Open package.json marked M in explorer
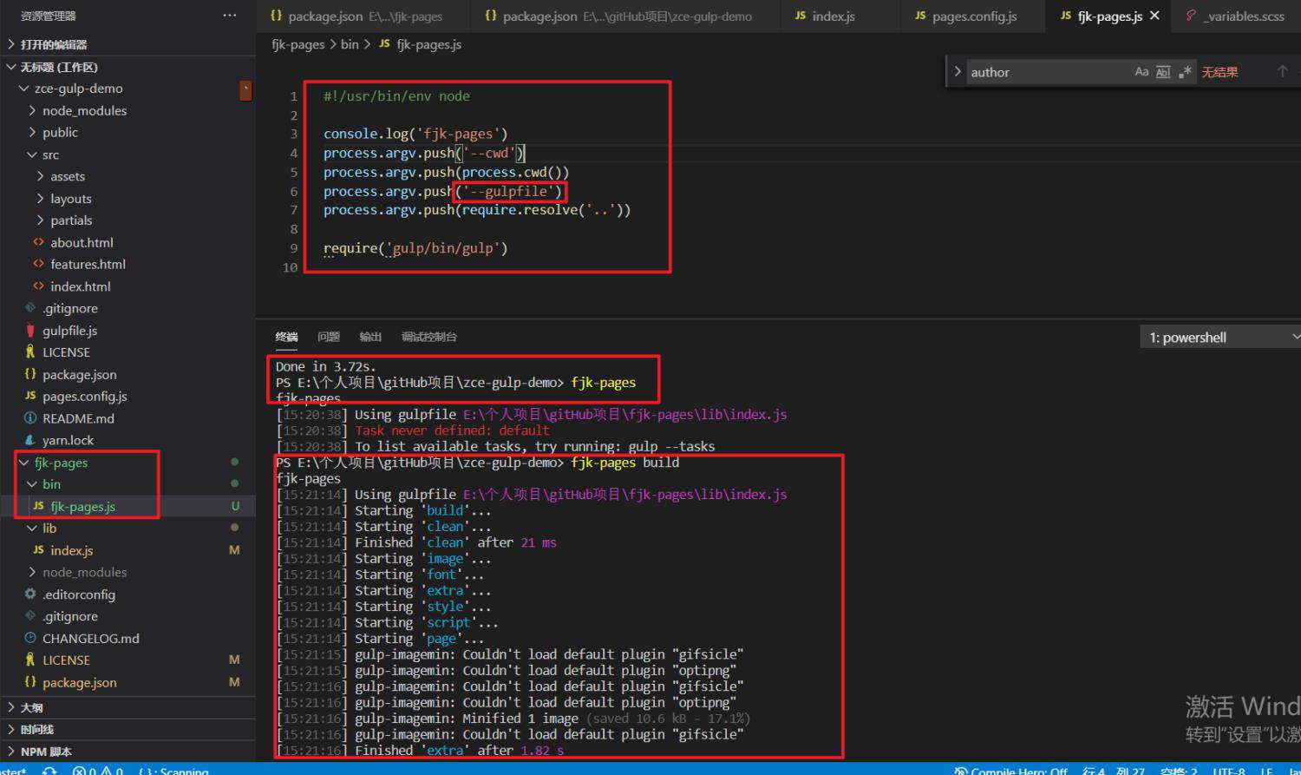The height and width of the screenshot is (775, 1301). pos(79,682)
